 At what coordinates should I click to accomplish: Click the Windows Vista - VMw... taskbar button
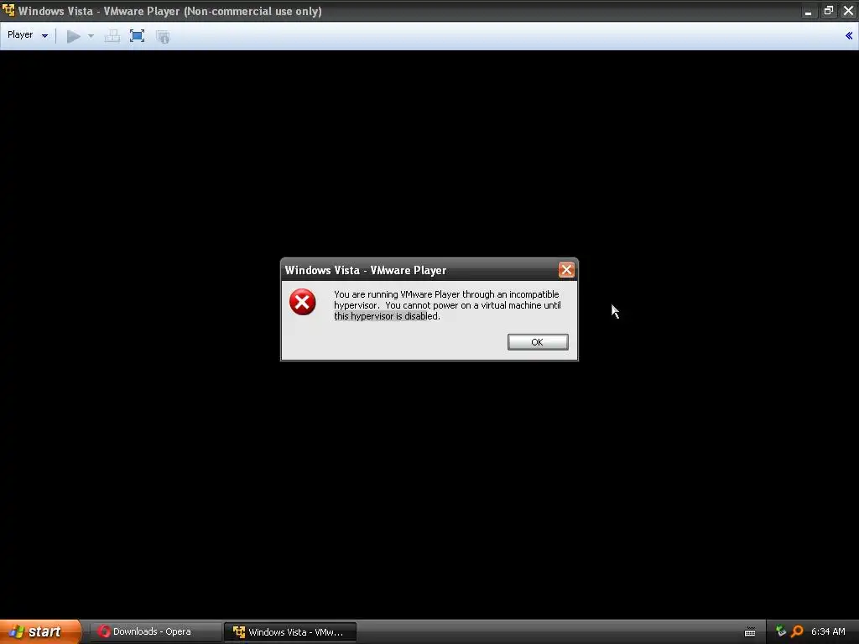(x=290, y=632)
